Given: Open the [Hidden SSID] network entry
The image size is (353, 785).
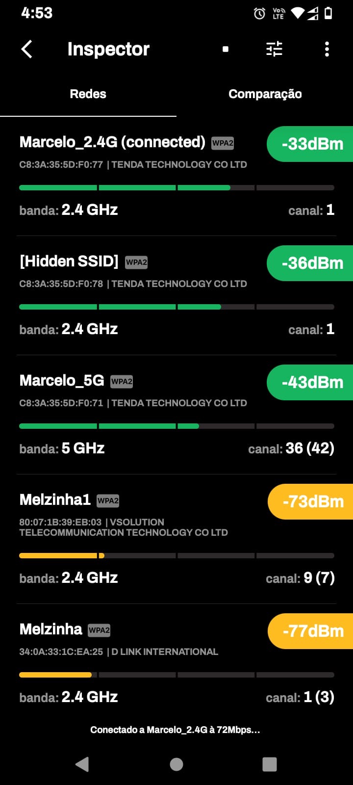Looking at the screenshot, I should click(x=69, y=262).
